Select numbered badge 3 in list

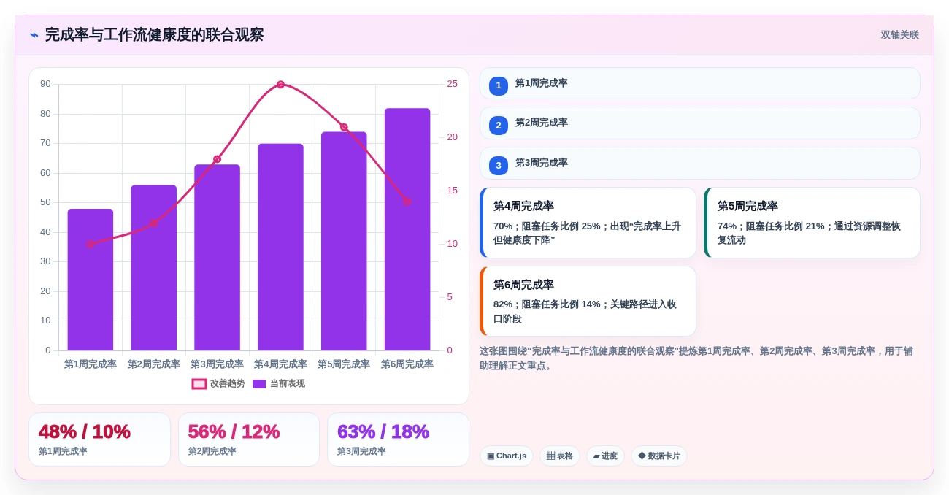coord(499,165)
